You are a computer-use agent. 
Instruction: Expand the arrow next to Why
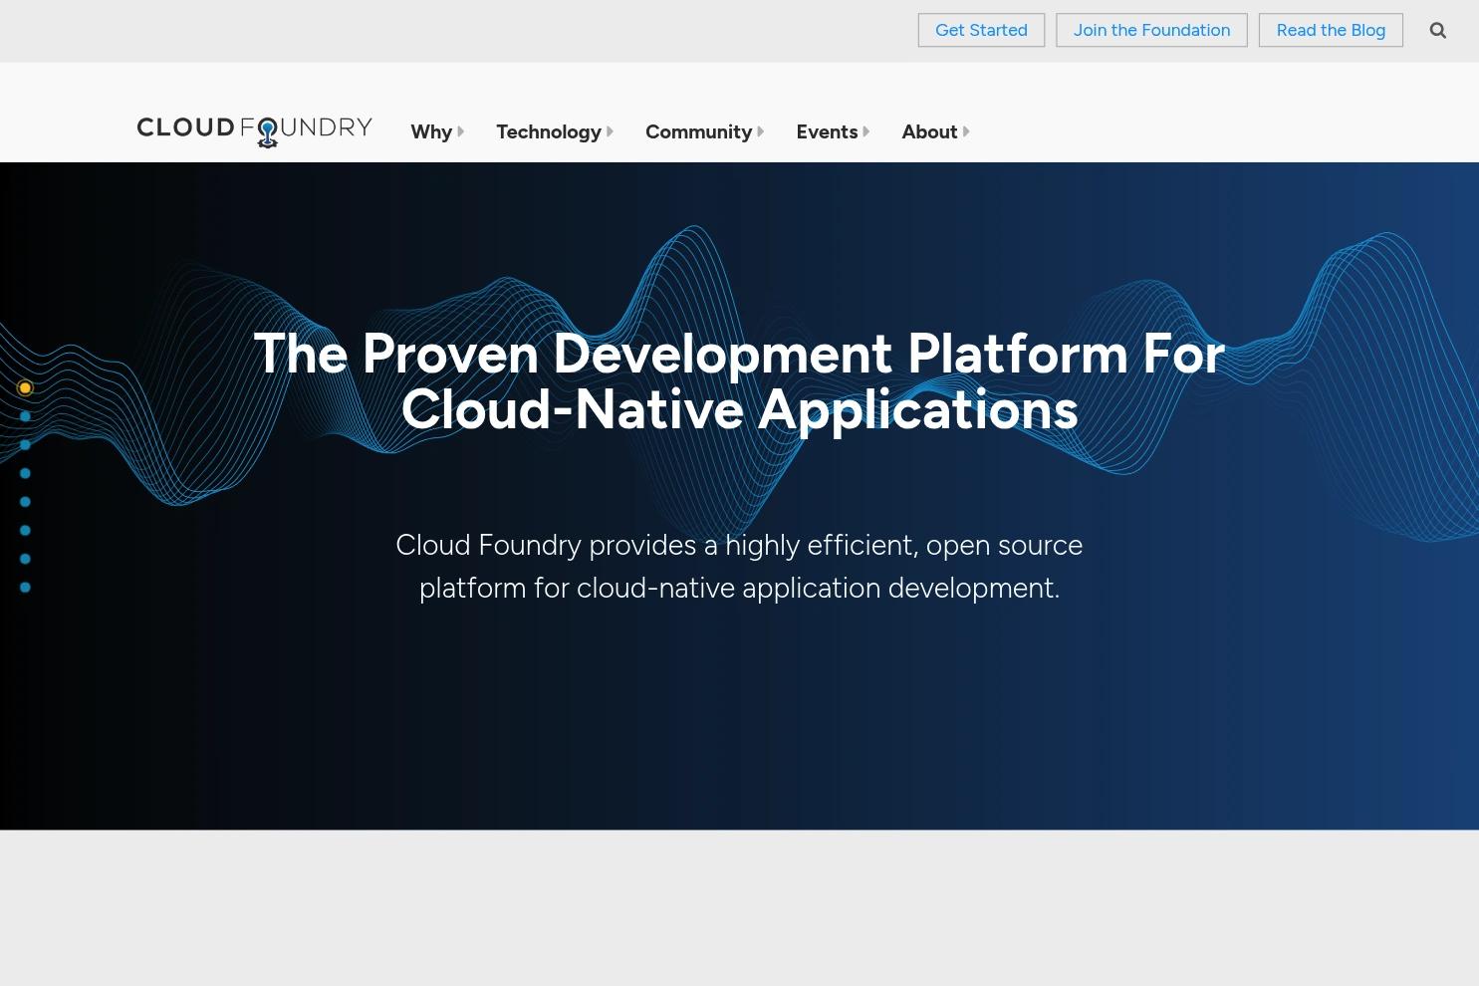(461, 131)
